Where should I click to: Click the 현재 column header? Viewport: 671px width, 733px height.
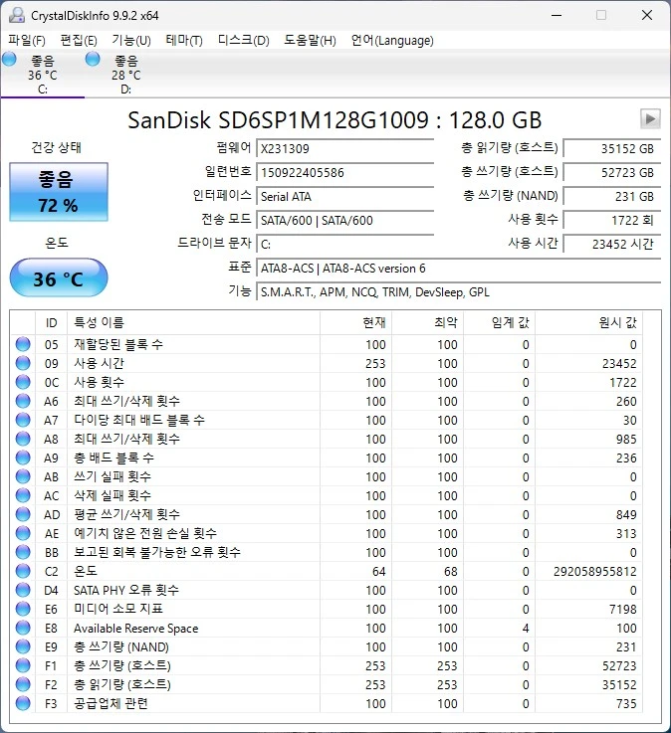356,322
